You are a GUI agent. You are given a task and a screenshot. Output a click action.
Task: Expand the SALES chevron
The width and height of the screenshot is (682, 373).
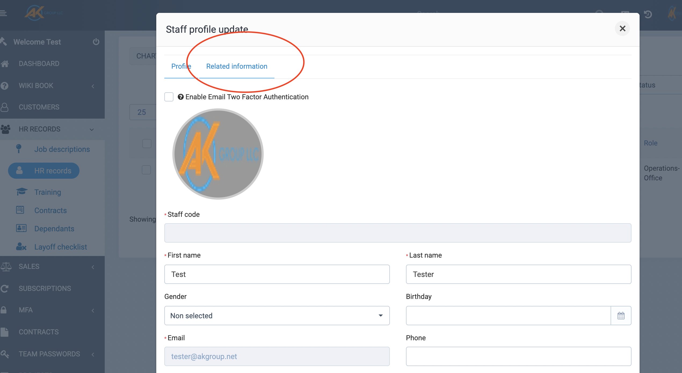click(x=93, y=267)
